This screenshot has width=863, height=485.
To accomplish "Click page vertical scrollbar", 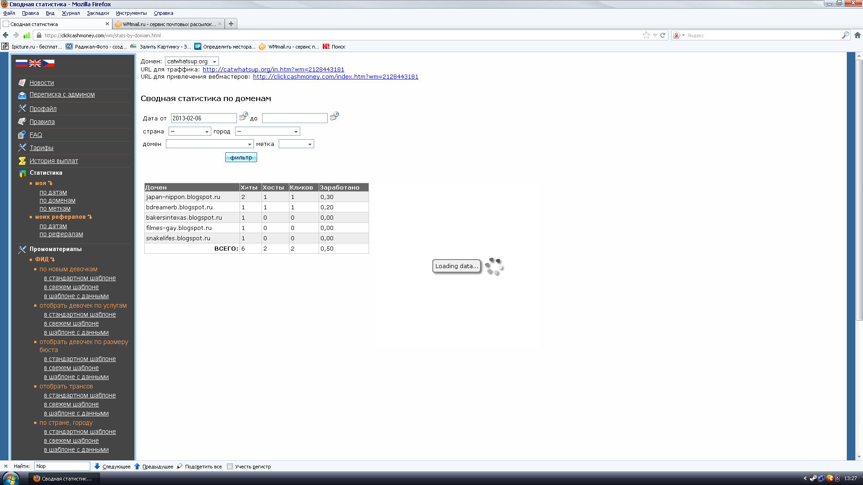I will coord(859,190).
